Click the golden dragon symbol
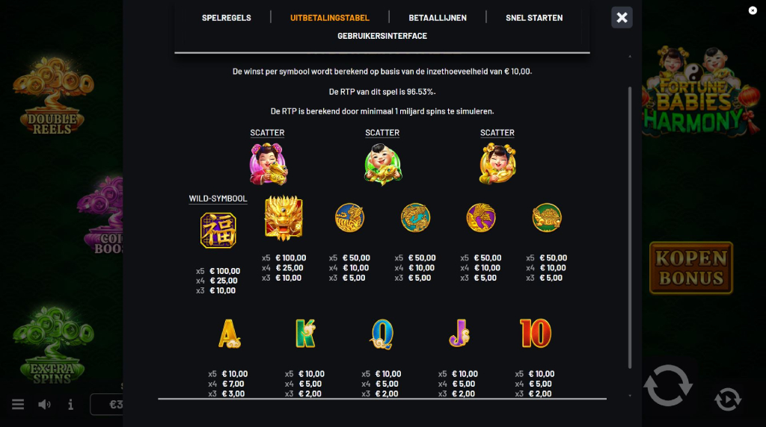The height and width of the screenshot is (427, 766). (x=284, y=218)
